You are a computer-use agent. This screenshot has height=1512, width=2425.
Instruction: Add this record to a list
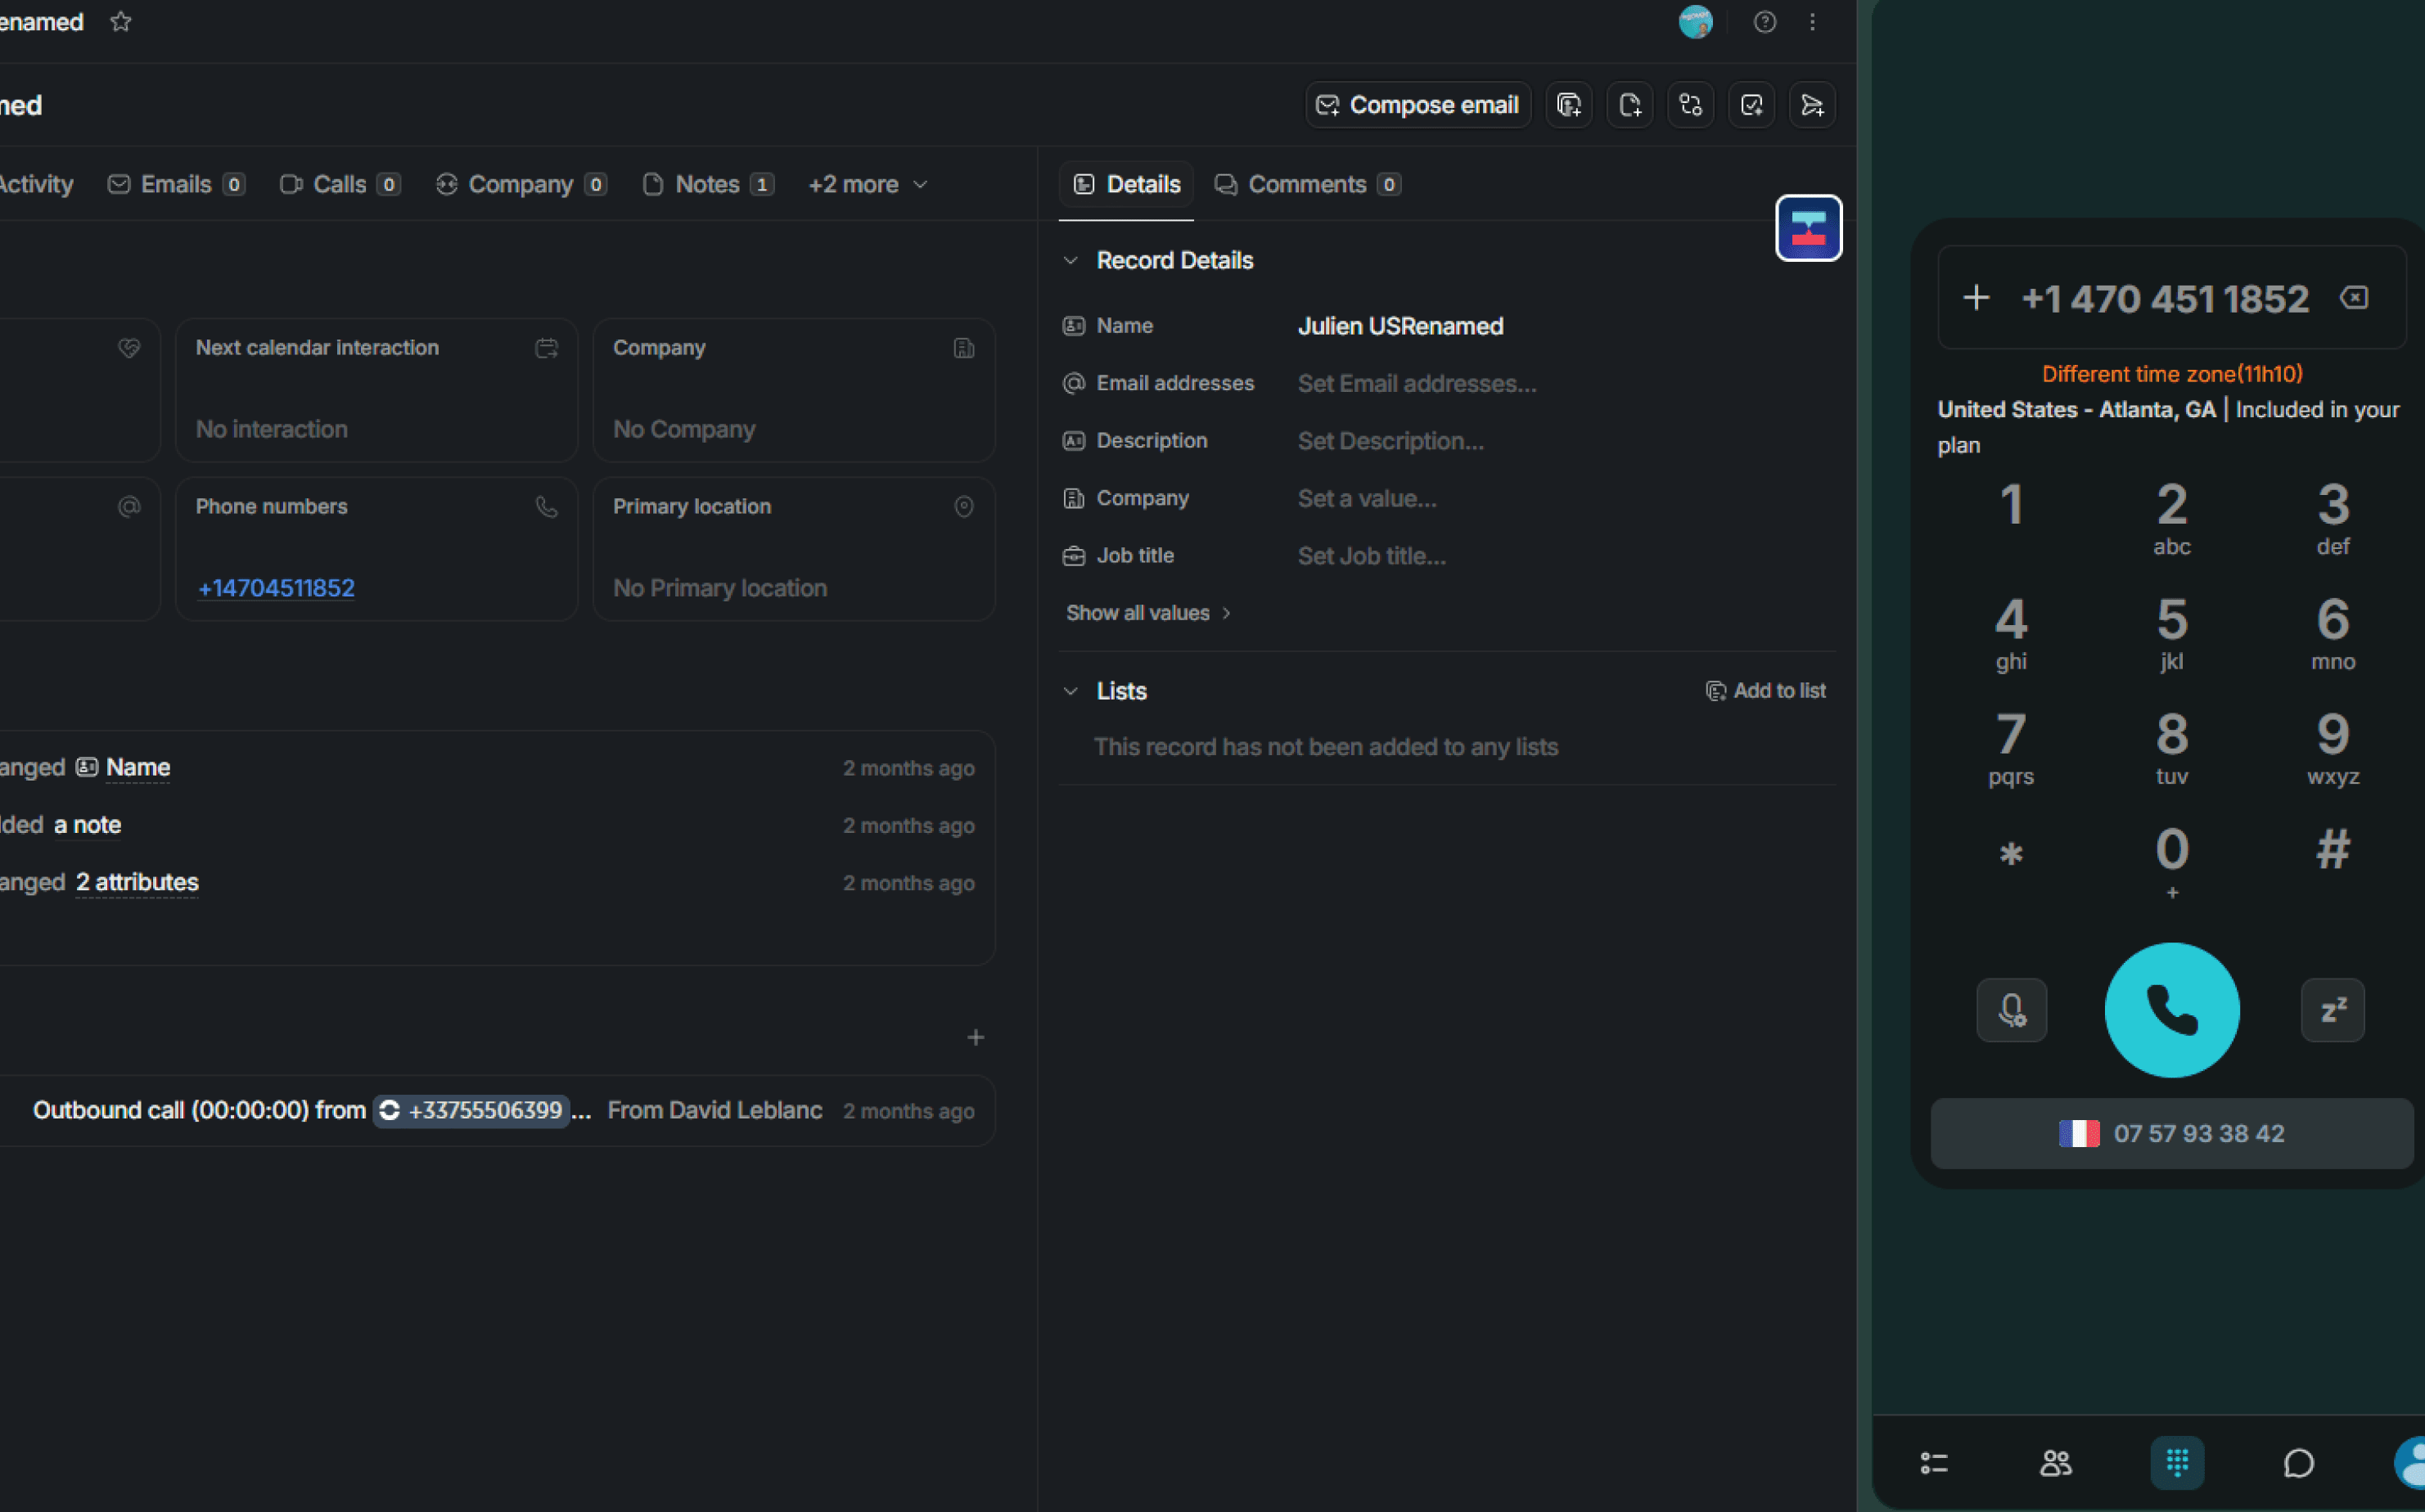click(x=1766, y=690)
